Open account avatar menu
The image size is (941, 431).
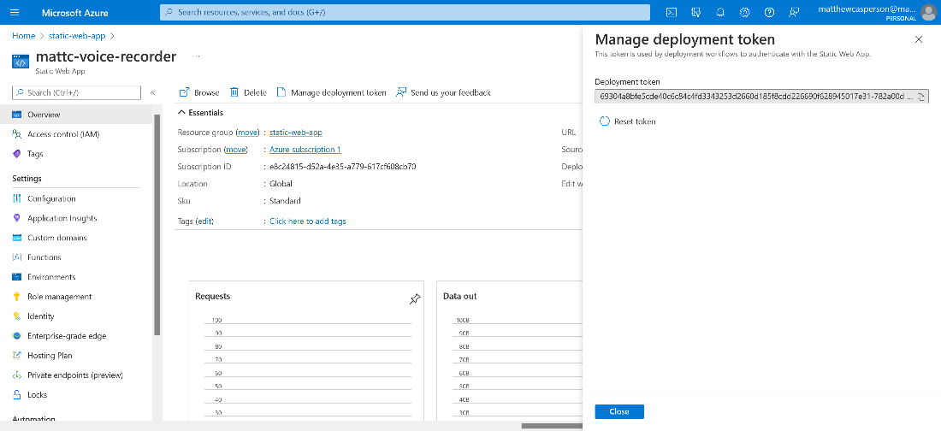[x=928, y=12]
